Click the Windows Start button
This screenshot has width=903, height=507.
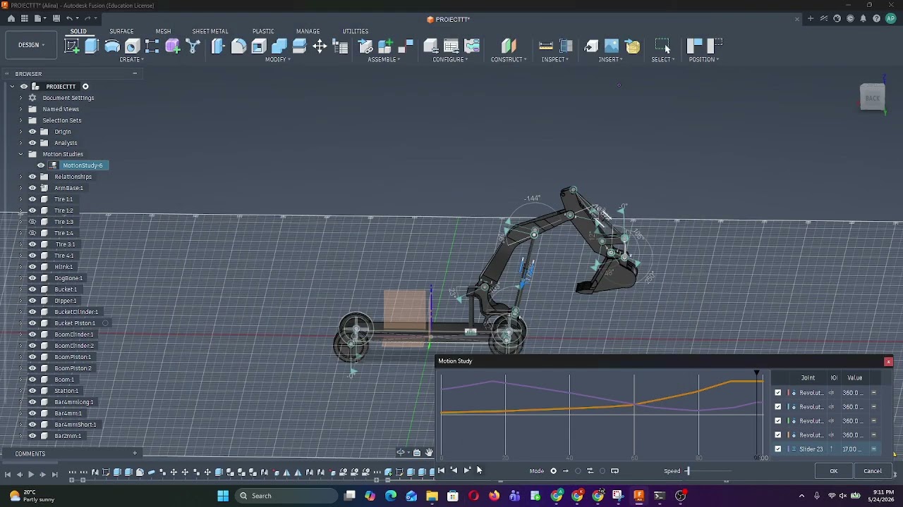click(x=223, y=496)
